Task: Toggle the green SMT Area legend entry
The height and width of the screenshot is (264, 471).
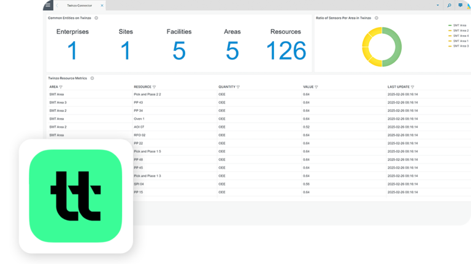Action: pos(457,26)
